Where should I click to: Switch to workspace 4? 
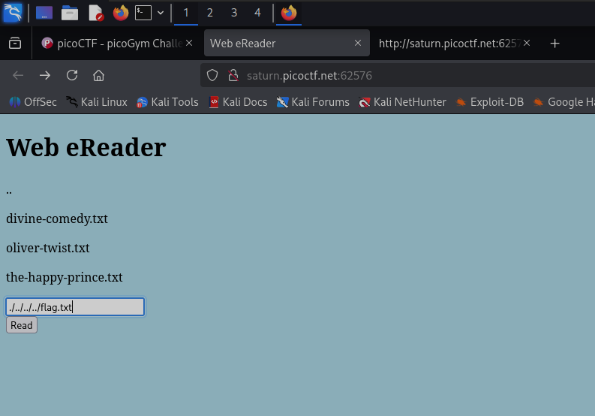[257, 13]
